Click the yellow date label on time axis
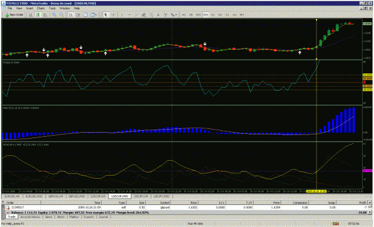The height and width of the screenshot is (227, 374). tap(317, 192)
